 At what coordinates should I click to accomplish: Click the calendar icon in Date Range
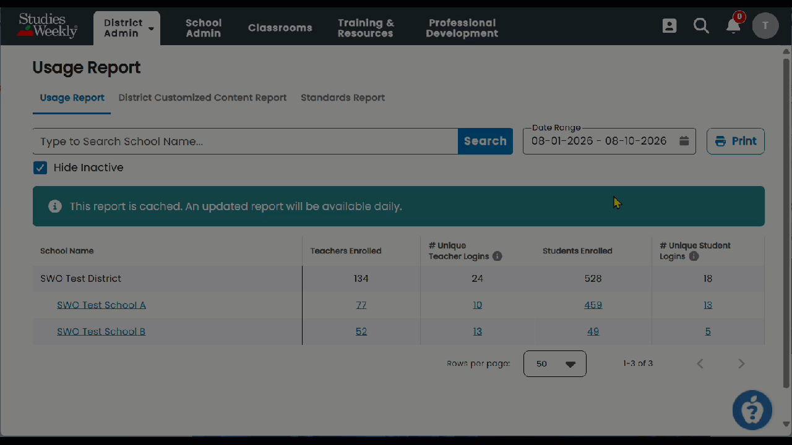click(x=684, y=141)
